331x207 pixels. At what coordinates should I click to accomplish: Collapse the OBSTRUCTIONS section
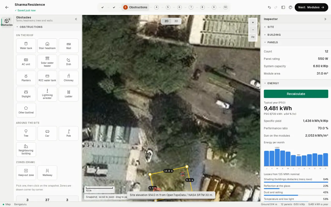(x=47, y=27)
